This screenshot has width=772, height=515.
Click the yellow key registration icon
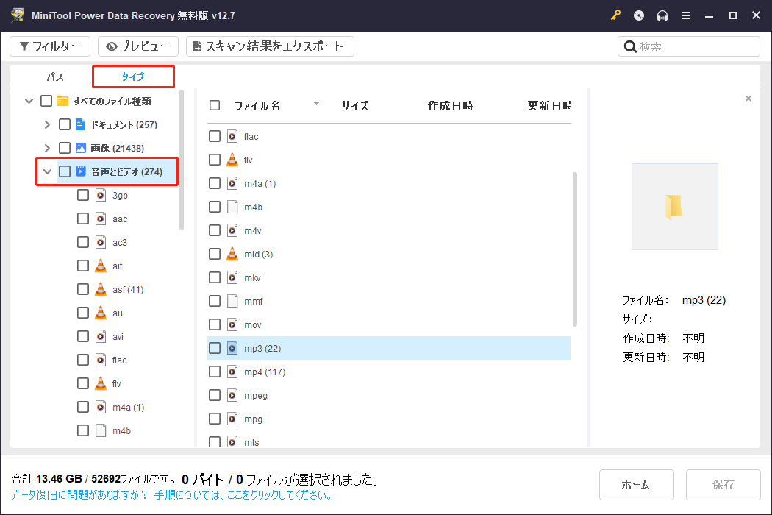tap(615, 15)
